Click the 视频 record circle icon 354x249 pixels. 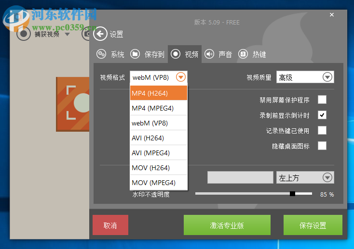(176, 54)
